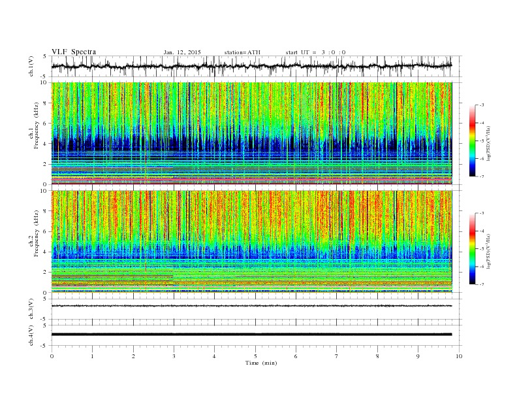The image size is (517, 400).
Task: Click the 'station=ATH' label
Action: point(242,52)
